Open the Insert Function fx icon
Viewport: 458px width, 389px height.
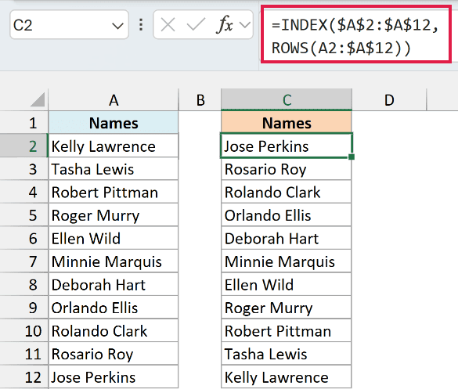click(225, 24)
